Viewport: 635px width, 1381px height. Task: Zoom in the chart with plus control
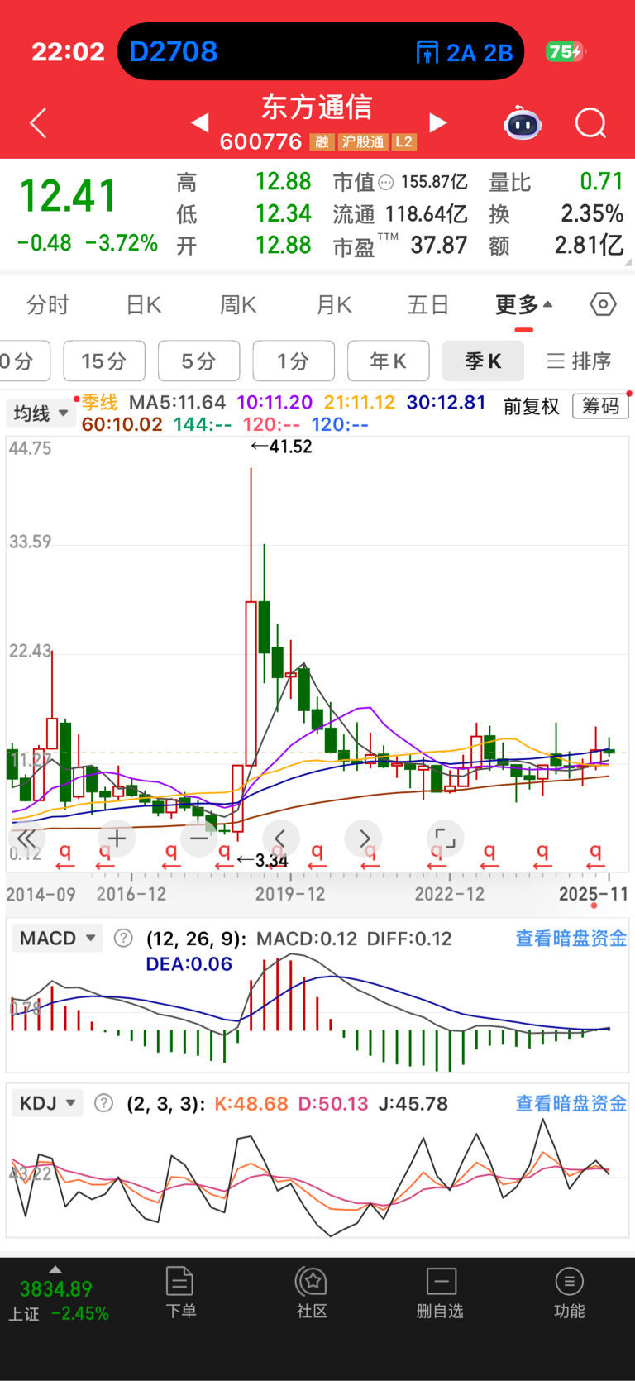(x=117, y=839)
